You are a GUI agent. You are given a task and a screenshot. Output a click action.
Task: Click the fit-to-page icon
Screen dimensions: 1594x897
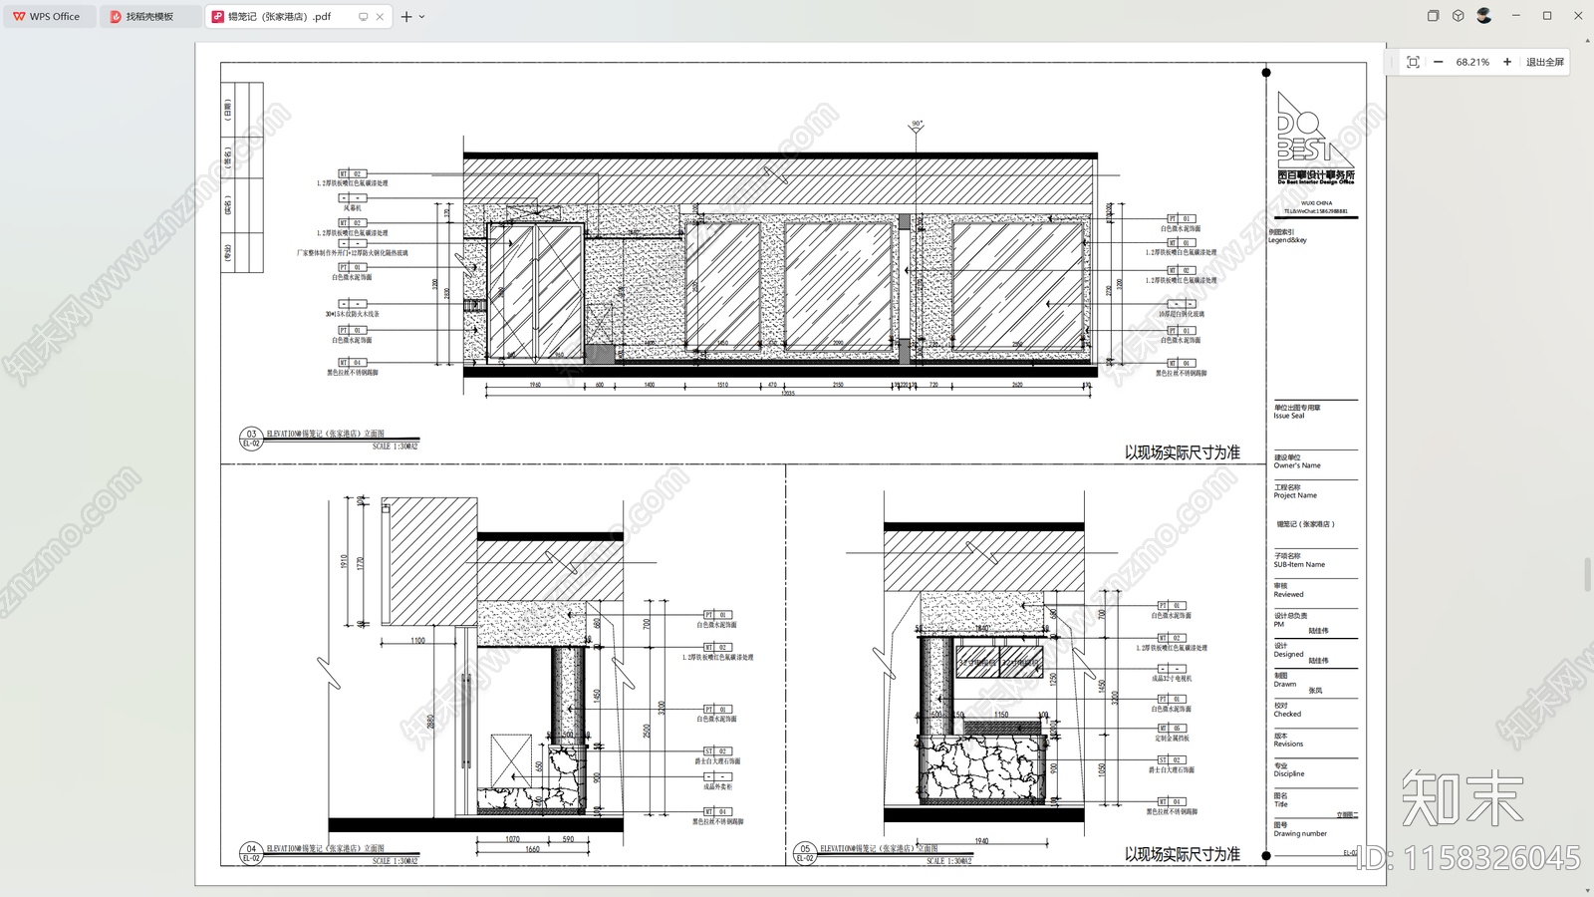click(1413, 62)
